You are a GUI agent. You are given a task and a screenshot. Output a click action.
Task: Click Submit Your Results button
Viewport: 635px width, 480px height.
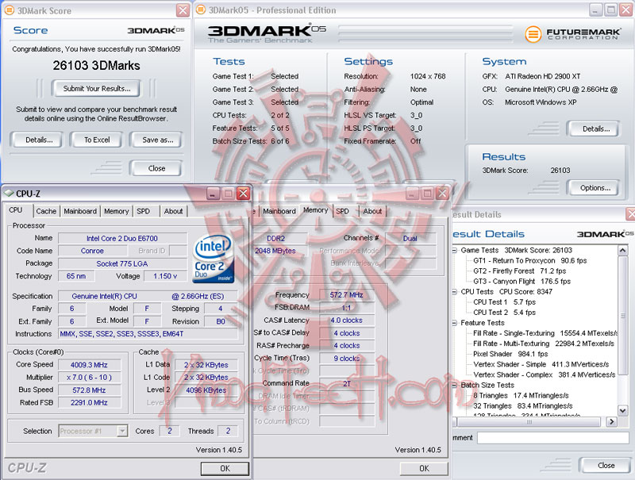click(96, 89)
